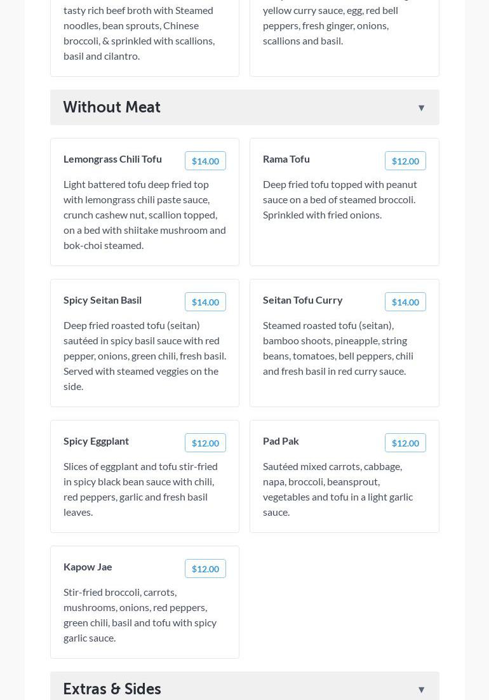Collapse the Without Meat section arrow
Viewport: 489px width, 700px height.
[x=421, y=108]
